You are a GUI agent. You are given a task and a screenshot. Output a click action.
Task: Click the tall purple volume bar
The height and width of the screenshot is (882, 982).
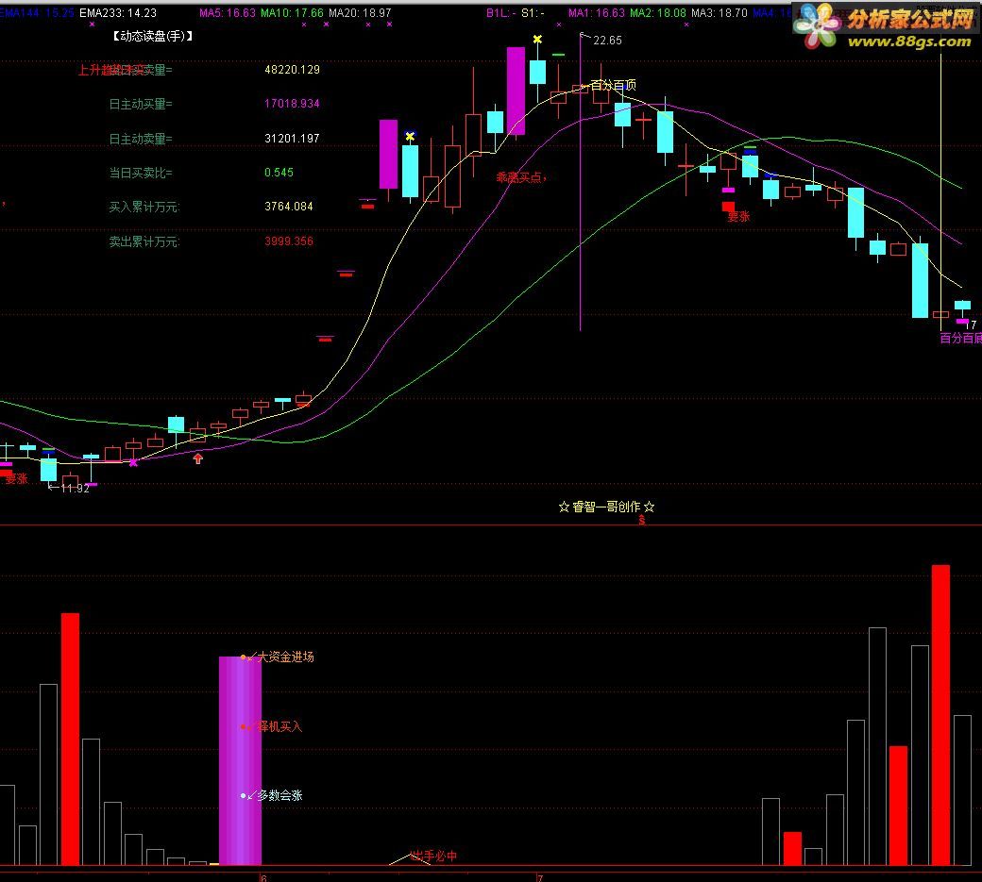pos(240,760)
